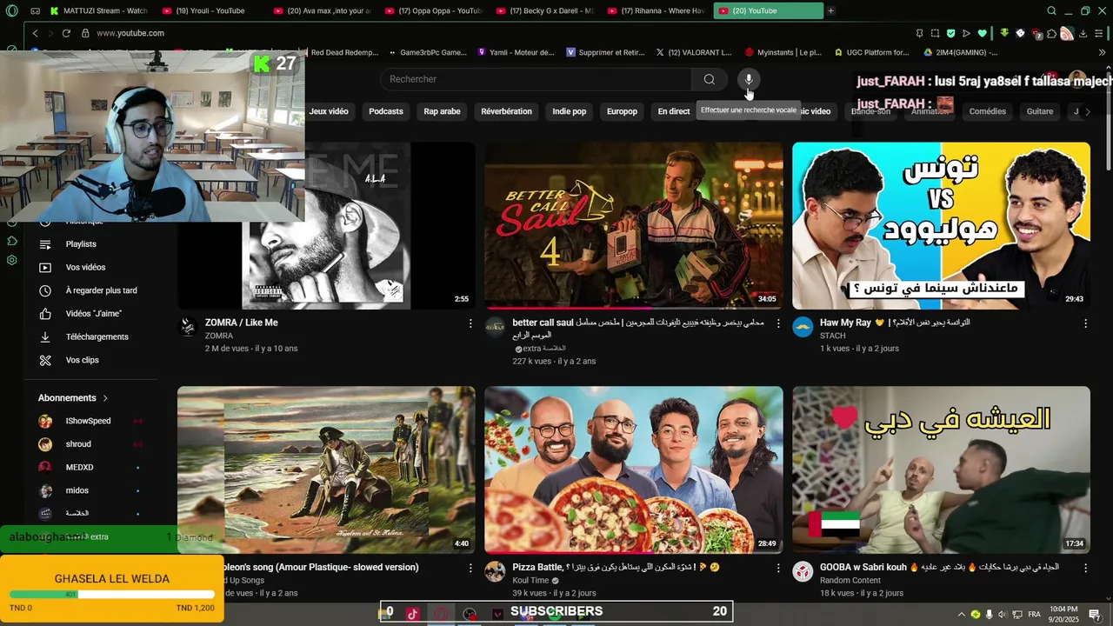Switch to (17) Oppa Oppa tab
Viewport: 1113px width, 626px height.
[433, 10]
